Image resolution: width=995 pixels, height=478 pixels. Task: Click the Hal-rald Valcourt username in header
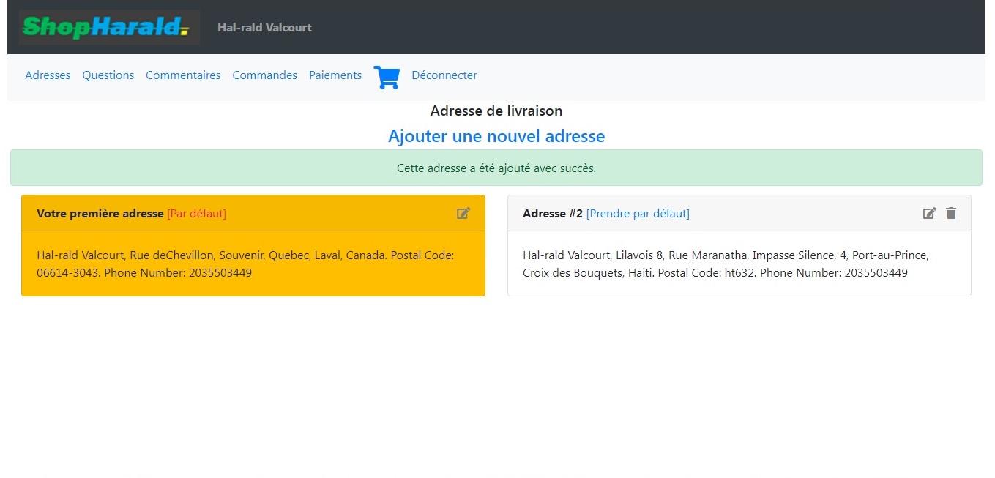point(264,28)
